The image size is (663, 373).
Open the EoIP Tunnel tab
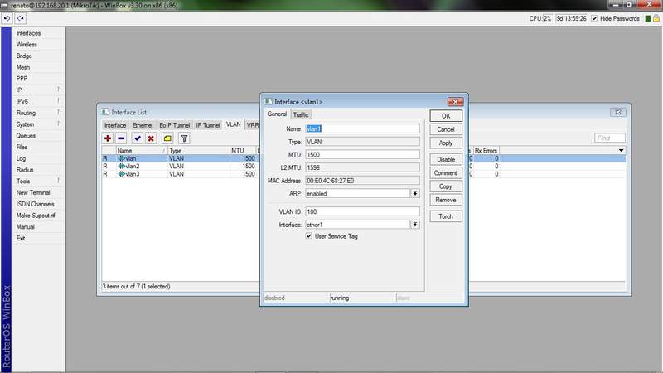175,125
